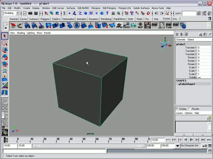Switch to the Animation shelf tab
Screen dimensions: 213x159
click(81, 19)
